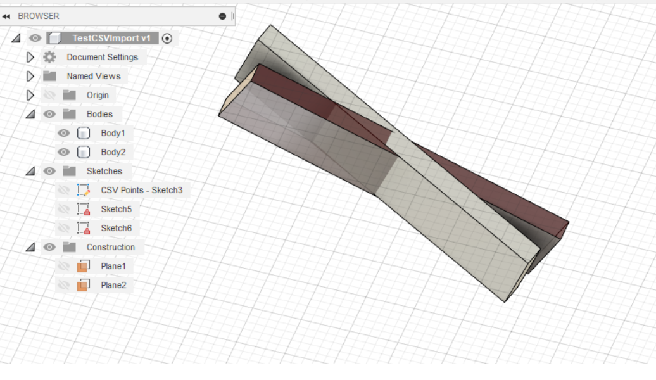
Task: Click the CSV Points - Sketch3 sketch icon
Action: tap(83, 190)
